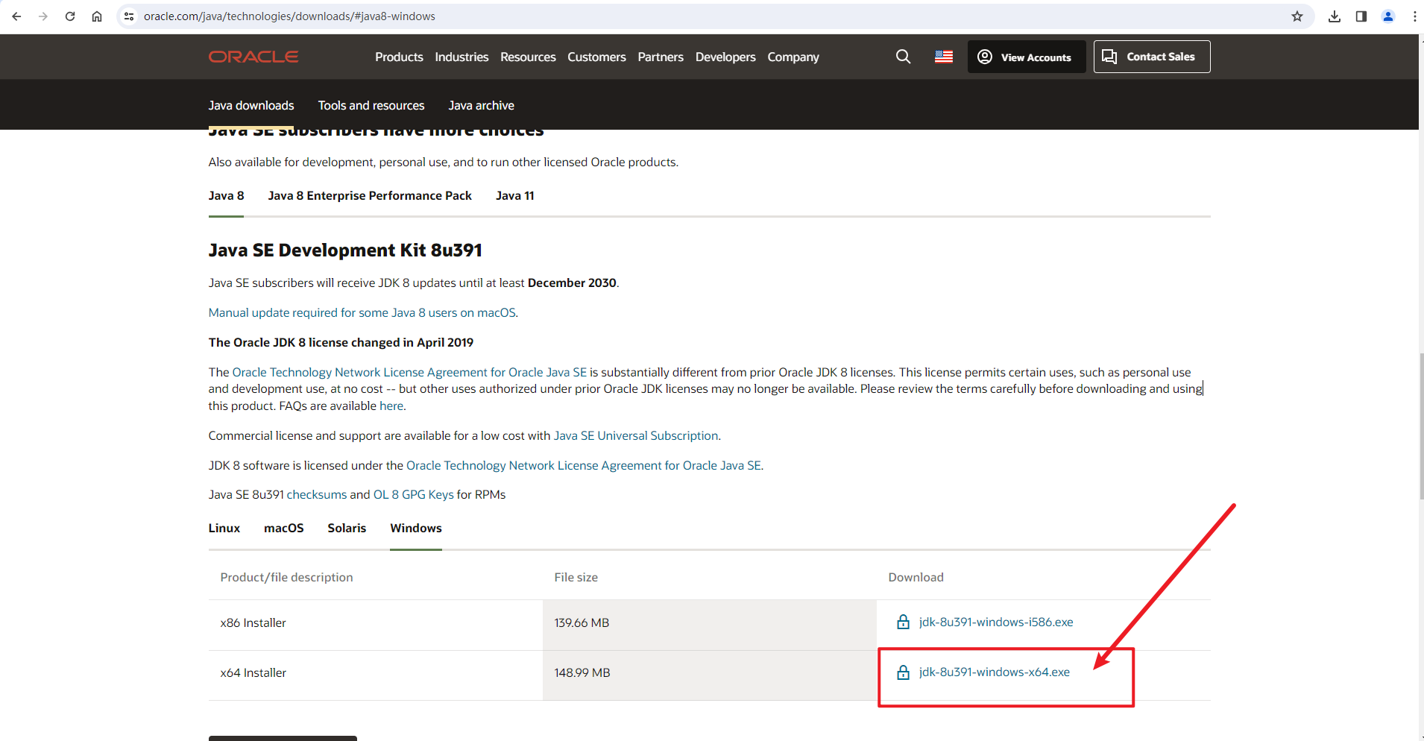The width and height of the screenshot is (1424, 741).
Task: Select country via US flag icon
Action: (x=944, y=57)
